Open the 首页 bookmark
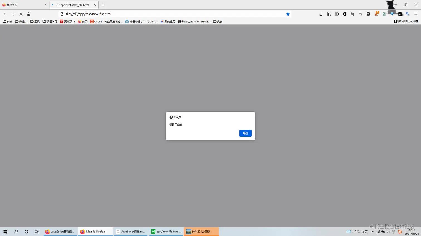Viewport: 421px width, 236px height. (83, 21)
